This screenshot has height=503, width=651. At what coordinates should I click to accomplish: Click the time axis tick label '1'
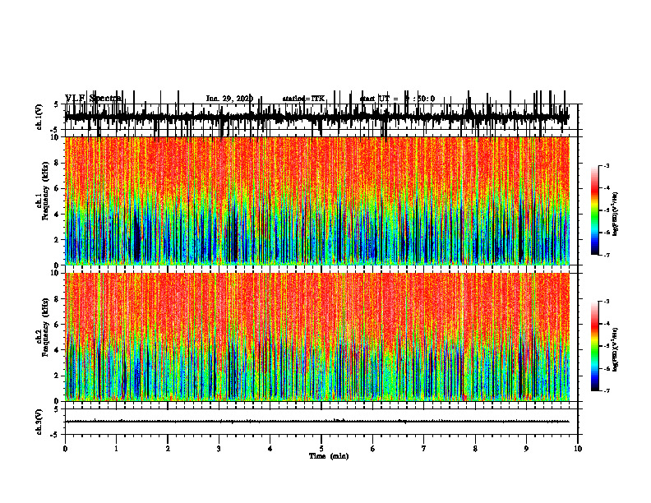[x=116, y=449]
